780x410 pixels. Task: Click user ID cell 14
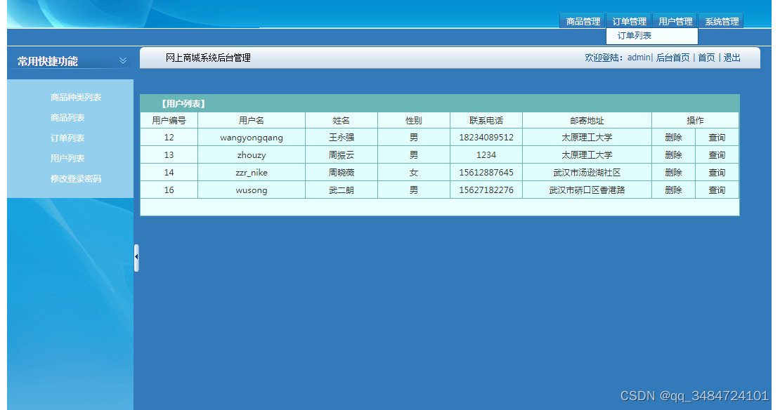[x=169, y=173]
